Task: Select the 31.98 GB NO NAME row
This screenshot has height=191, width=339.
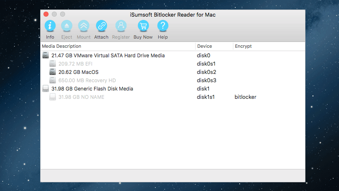Action: click(173, 97)
